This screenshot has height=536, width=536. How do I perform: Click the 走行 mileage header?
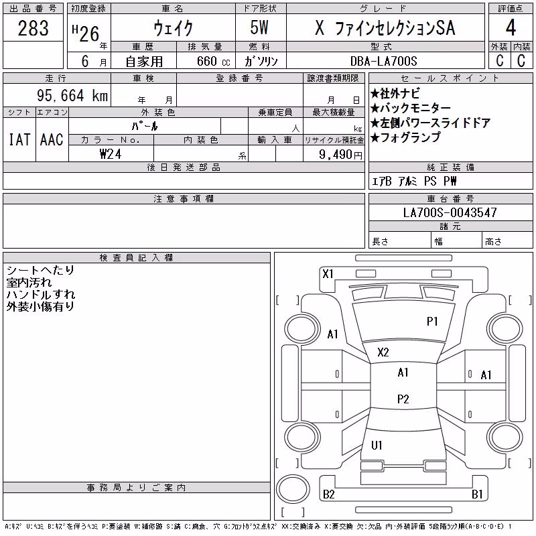[x=56, y=78]
